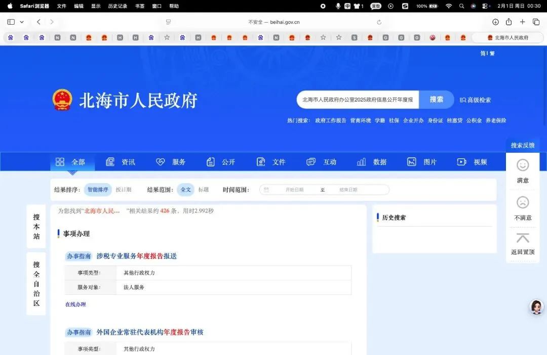This screenshot has height=355, width=547.
Task: Open a new tab with plus icon
Action: tap(522, 22)
